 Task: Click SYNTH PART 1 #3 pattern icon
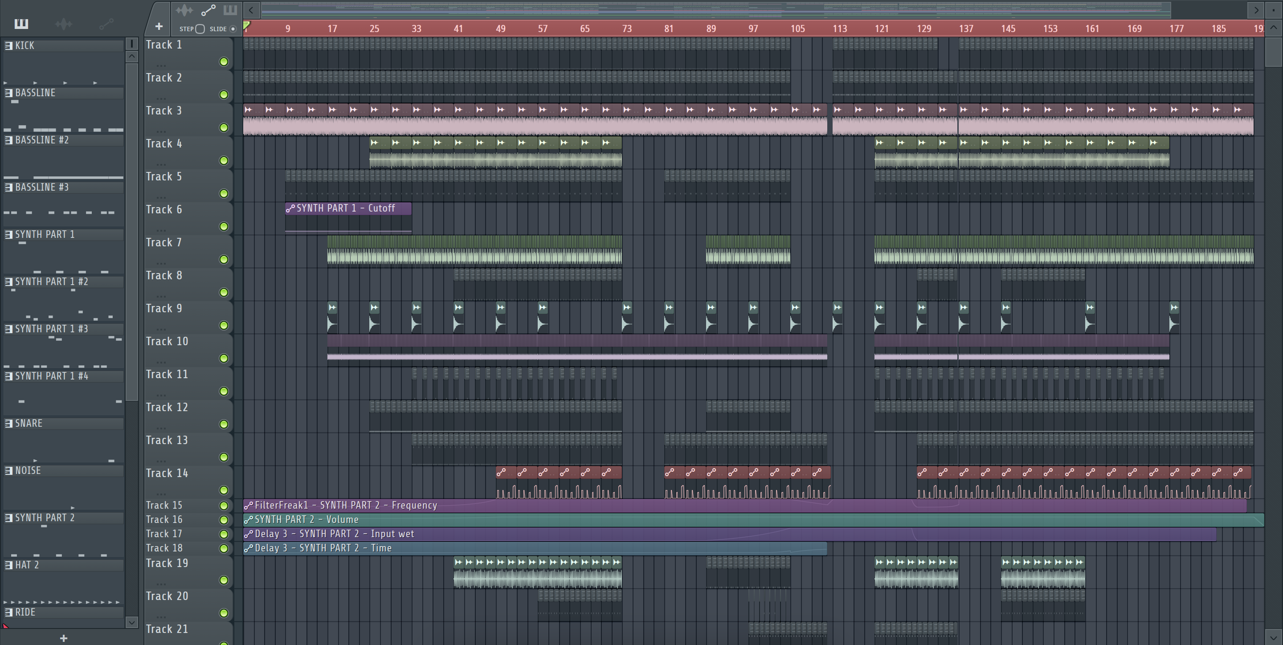8,329
